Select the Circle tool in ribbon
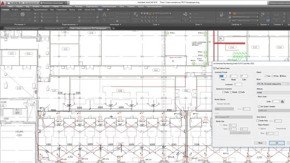 [x=23, y=15]
